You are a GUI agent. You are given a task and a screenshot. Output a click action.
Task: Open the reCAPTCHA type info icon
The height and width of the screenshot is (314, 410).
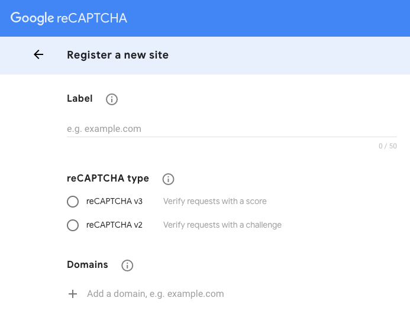[x=168, y=179]
